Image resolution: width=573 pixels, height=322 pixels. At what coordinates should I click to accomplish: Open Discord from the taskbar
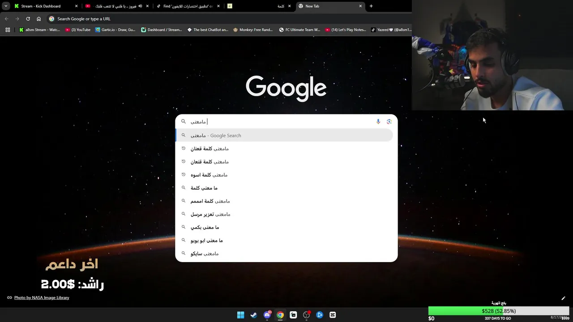click(x=267, y=315)
